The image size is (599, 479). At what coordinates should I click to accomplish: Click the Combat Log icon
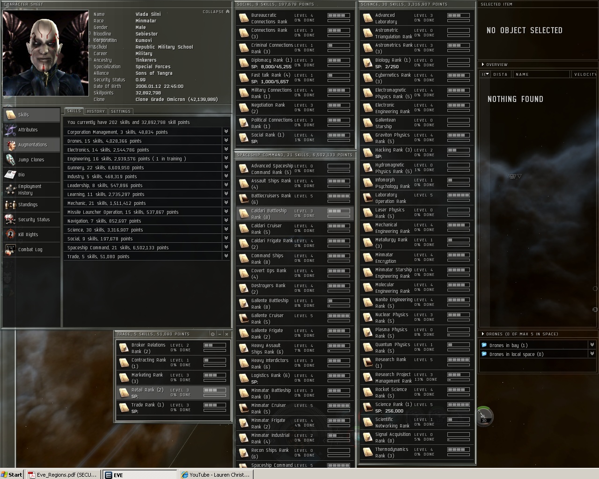point(10,250)
